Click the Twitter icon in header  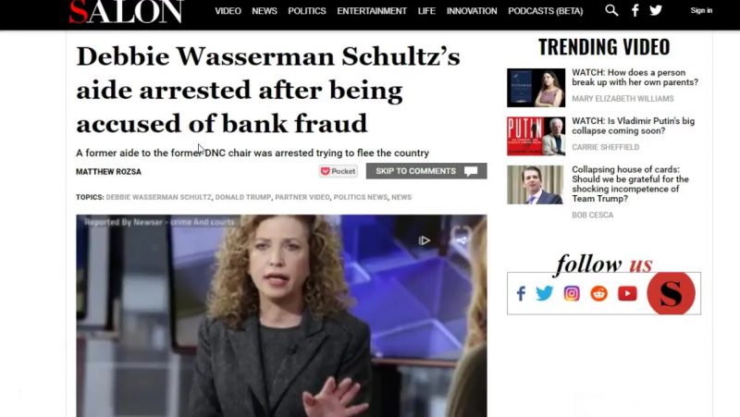656,10
